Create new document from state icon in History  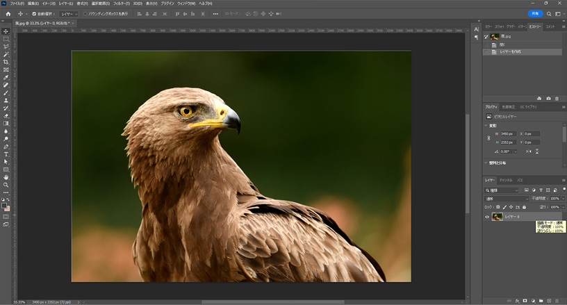coord(539,99)
